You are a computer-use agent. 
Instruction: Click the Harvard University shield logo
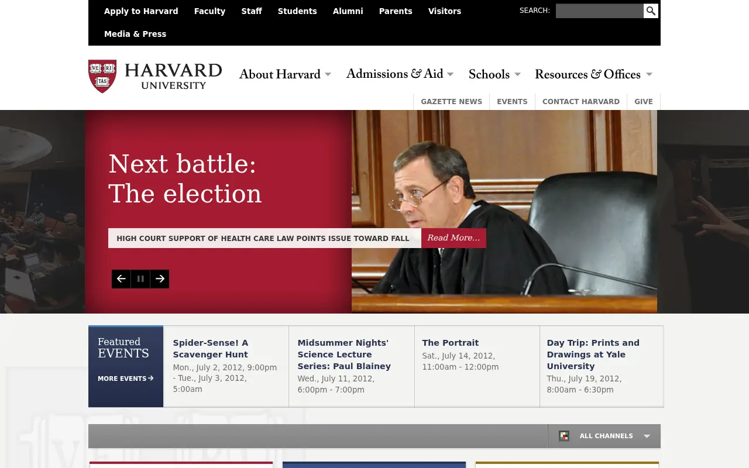pyautogui.click(x=102, y=76)
